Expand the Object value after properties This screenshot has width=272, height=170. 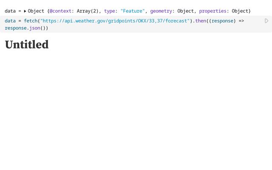click(241, 11)
